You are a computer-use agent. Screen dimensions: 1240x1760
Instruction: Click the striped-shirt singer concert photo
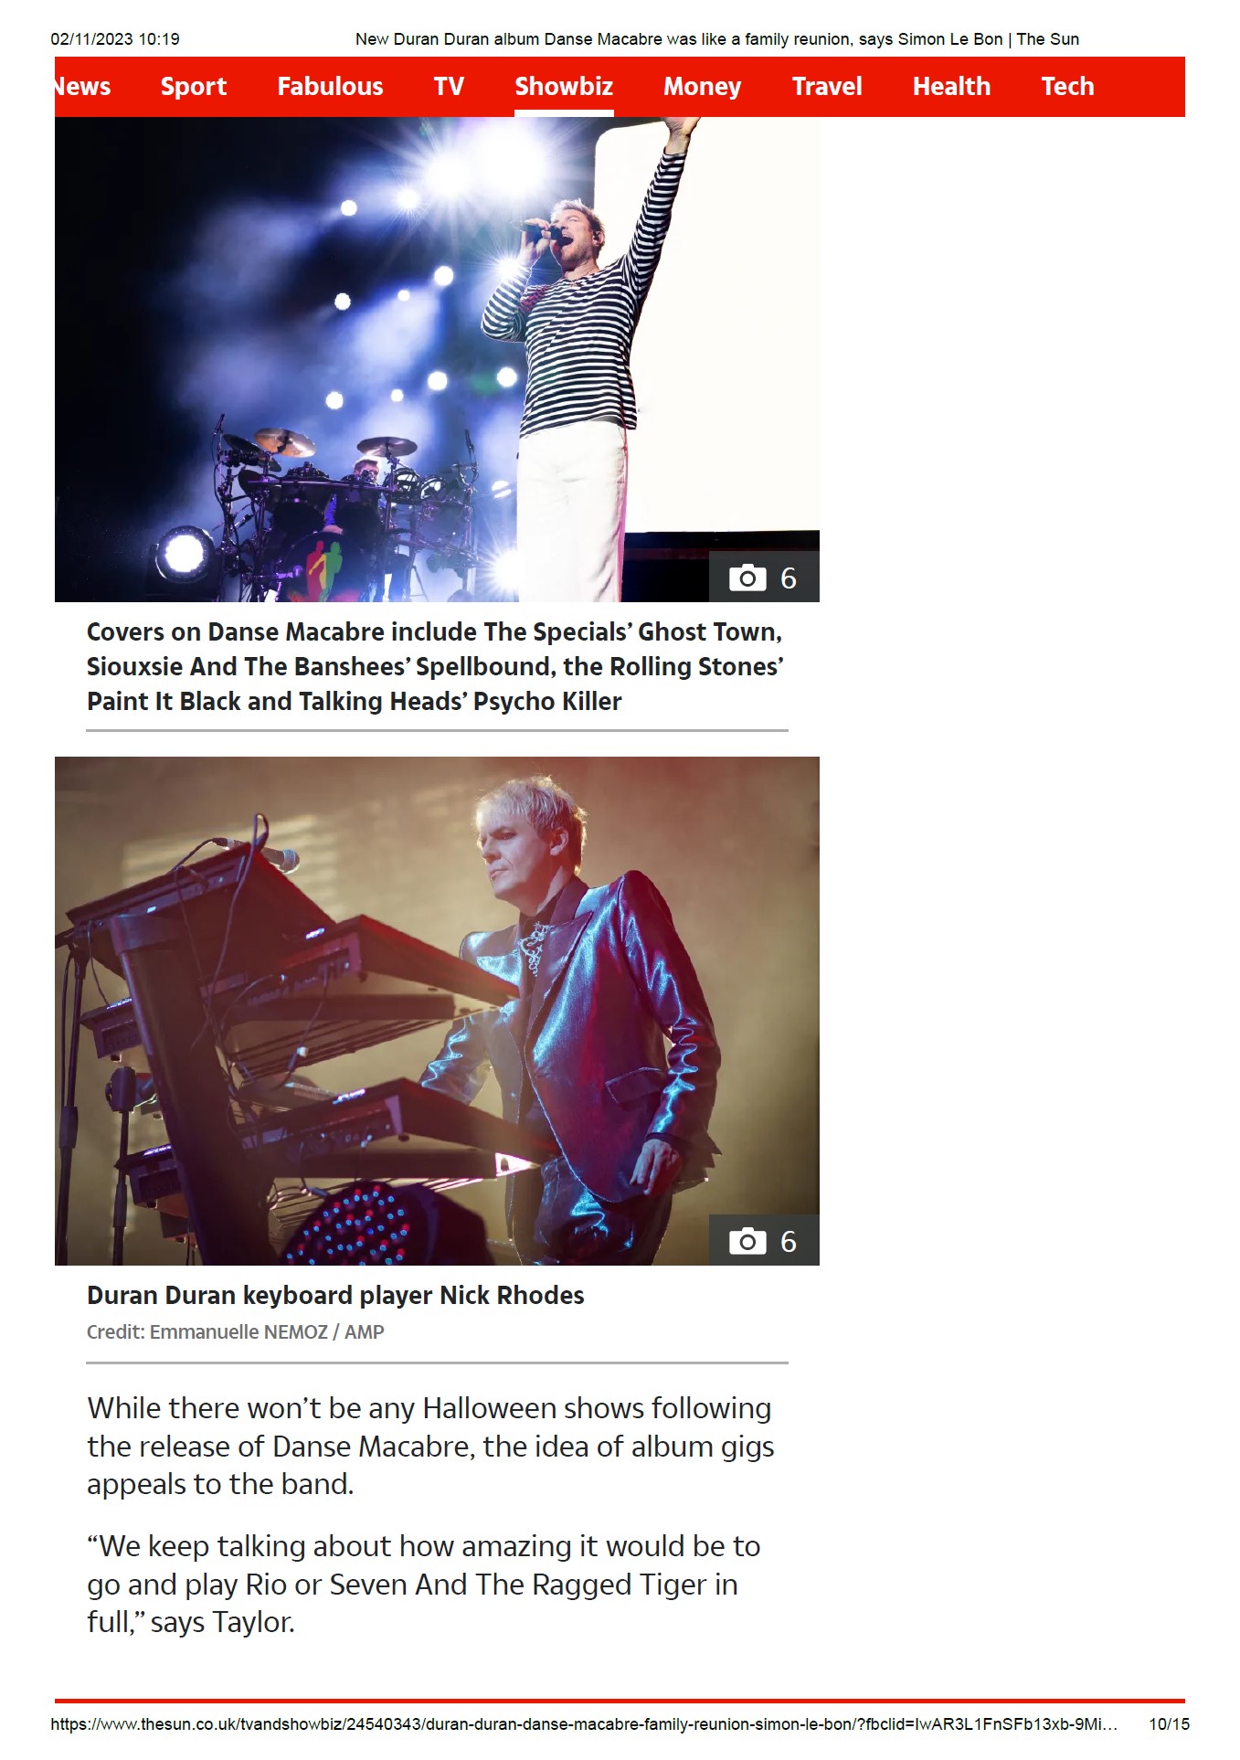[x=437, y=359]
